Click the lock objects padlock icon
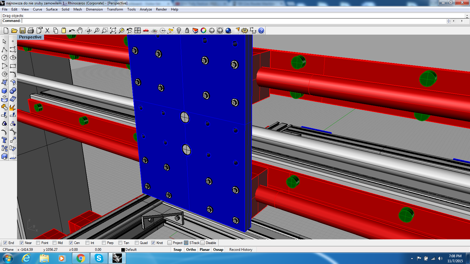The height and width of the screenshot is (264, 470). pyautogui.click(x=187, y=31)
